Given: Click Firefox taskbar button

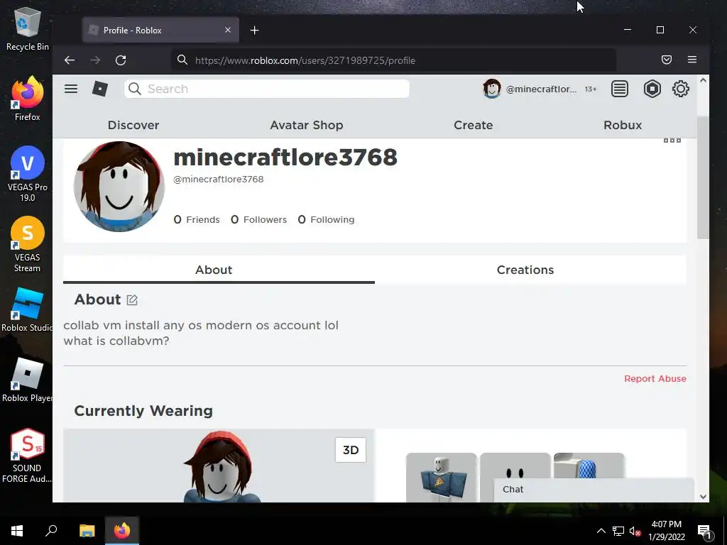Looking at the screenshot, I should [x=122, y=530].
